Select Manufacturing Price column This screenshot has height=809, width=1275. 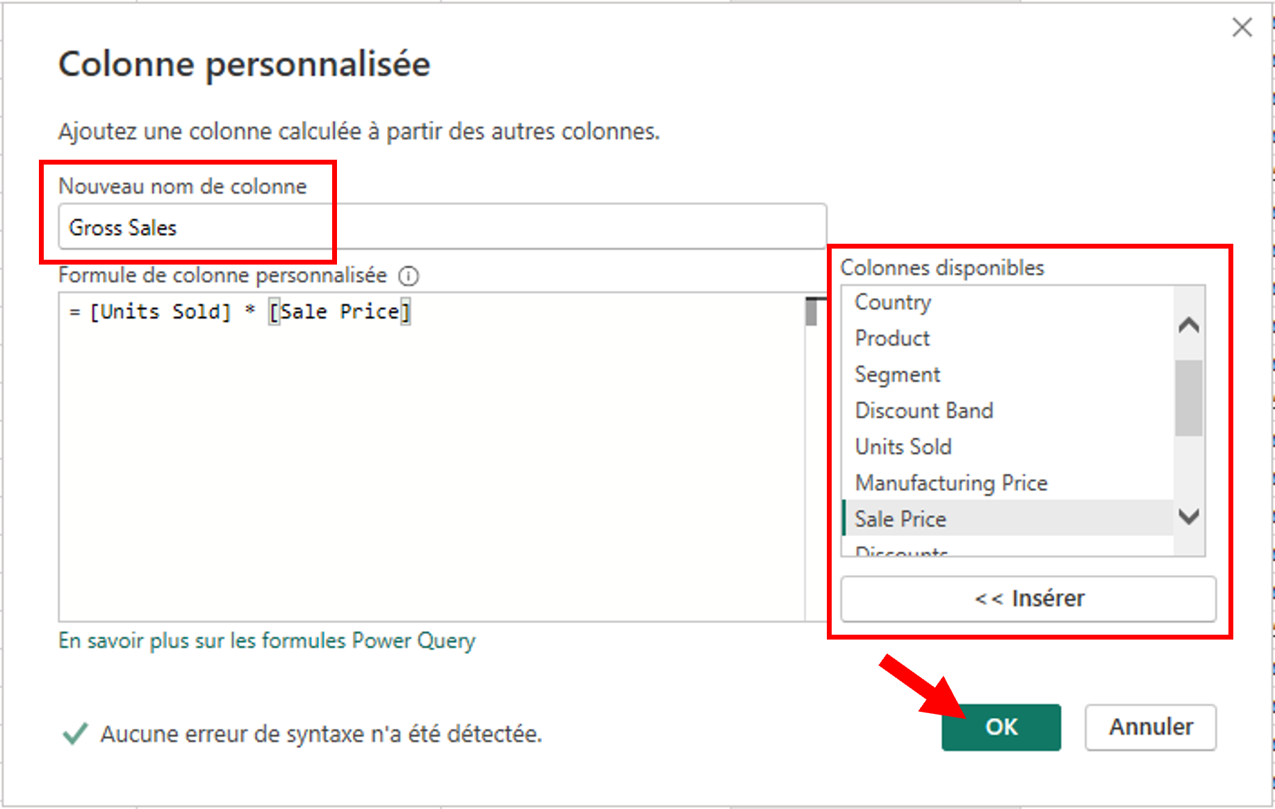[951, 483]
